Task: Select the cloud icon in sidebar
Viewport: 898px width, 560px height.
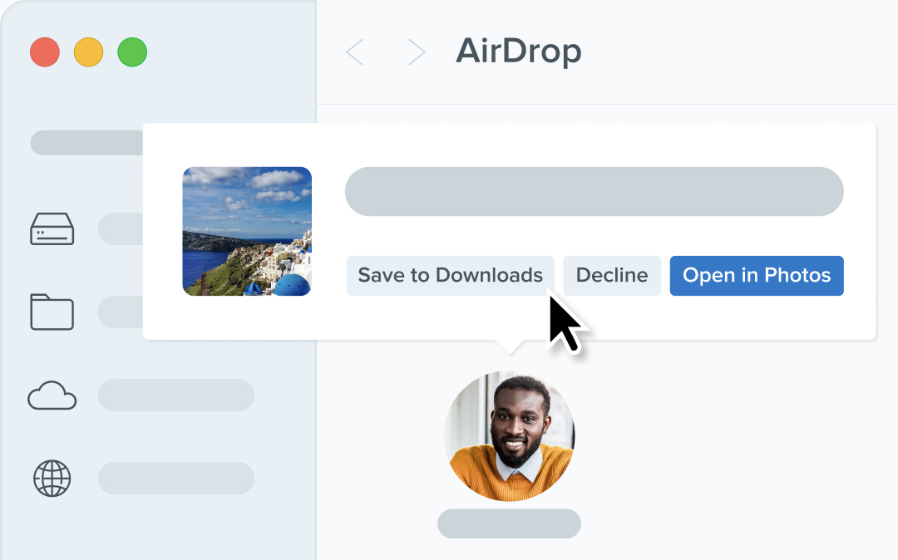Action: coord(52,395)
